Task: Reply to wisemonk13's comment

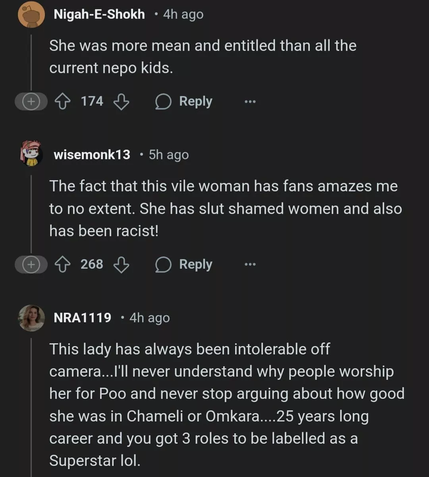Action: [195, 264]
